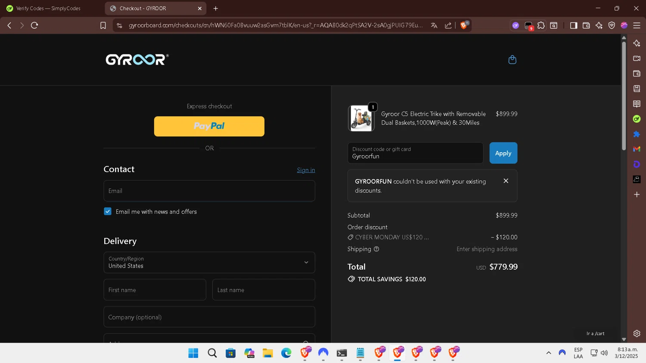Pay with the PayPal express checkout button
The image size is (646, 363).
click(209, 126)
